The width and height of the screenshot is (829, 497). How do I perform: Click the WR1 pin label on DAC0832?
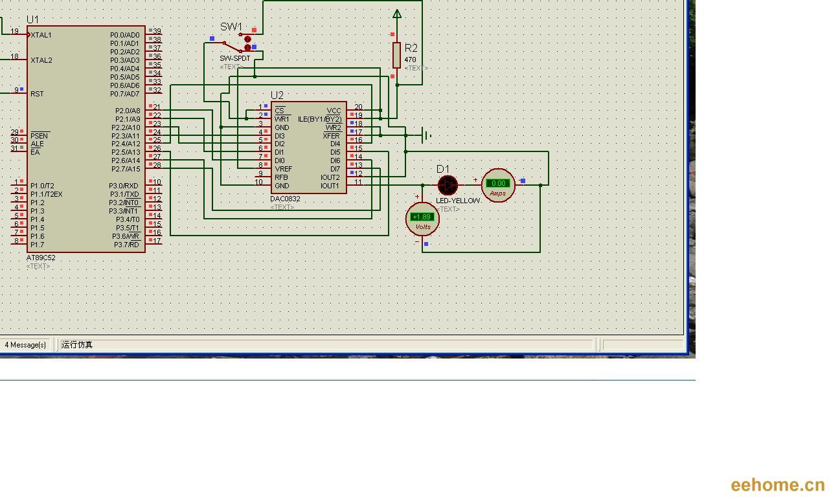[x=282, y=119]
